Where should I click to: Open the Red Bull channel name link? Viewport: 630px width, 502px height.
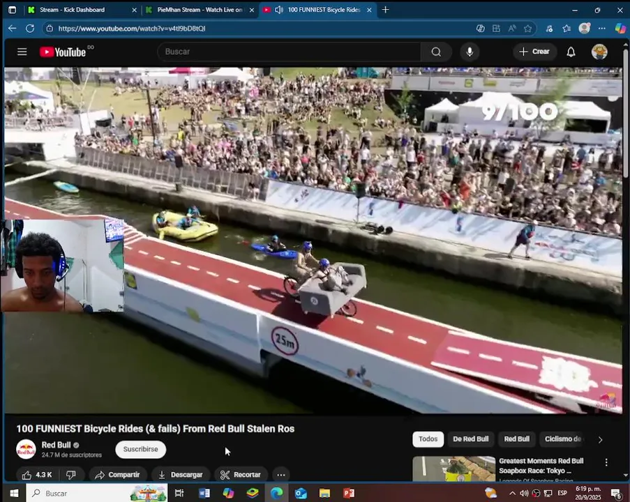(57, 445)
